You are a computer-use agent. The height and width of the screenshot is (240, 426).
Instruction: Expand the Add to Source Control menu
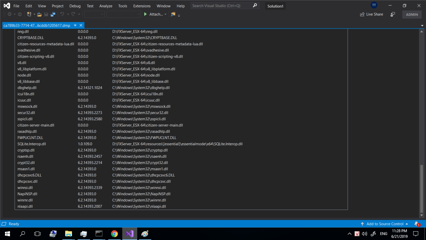385,224
